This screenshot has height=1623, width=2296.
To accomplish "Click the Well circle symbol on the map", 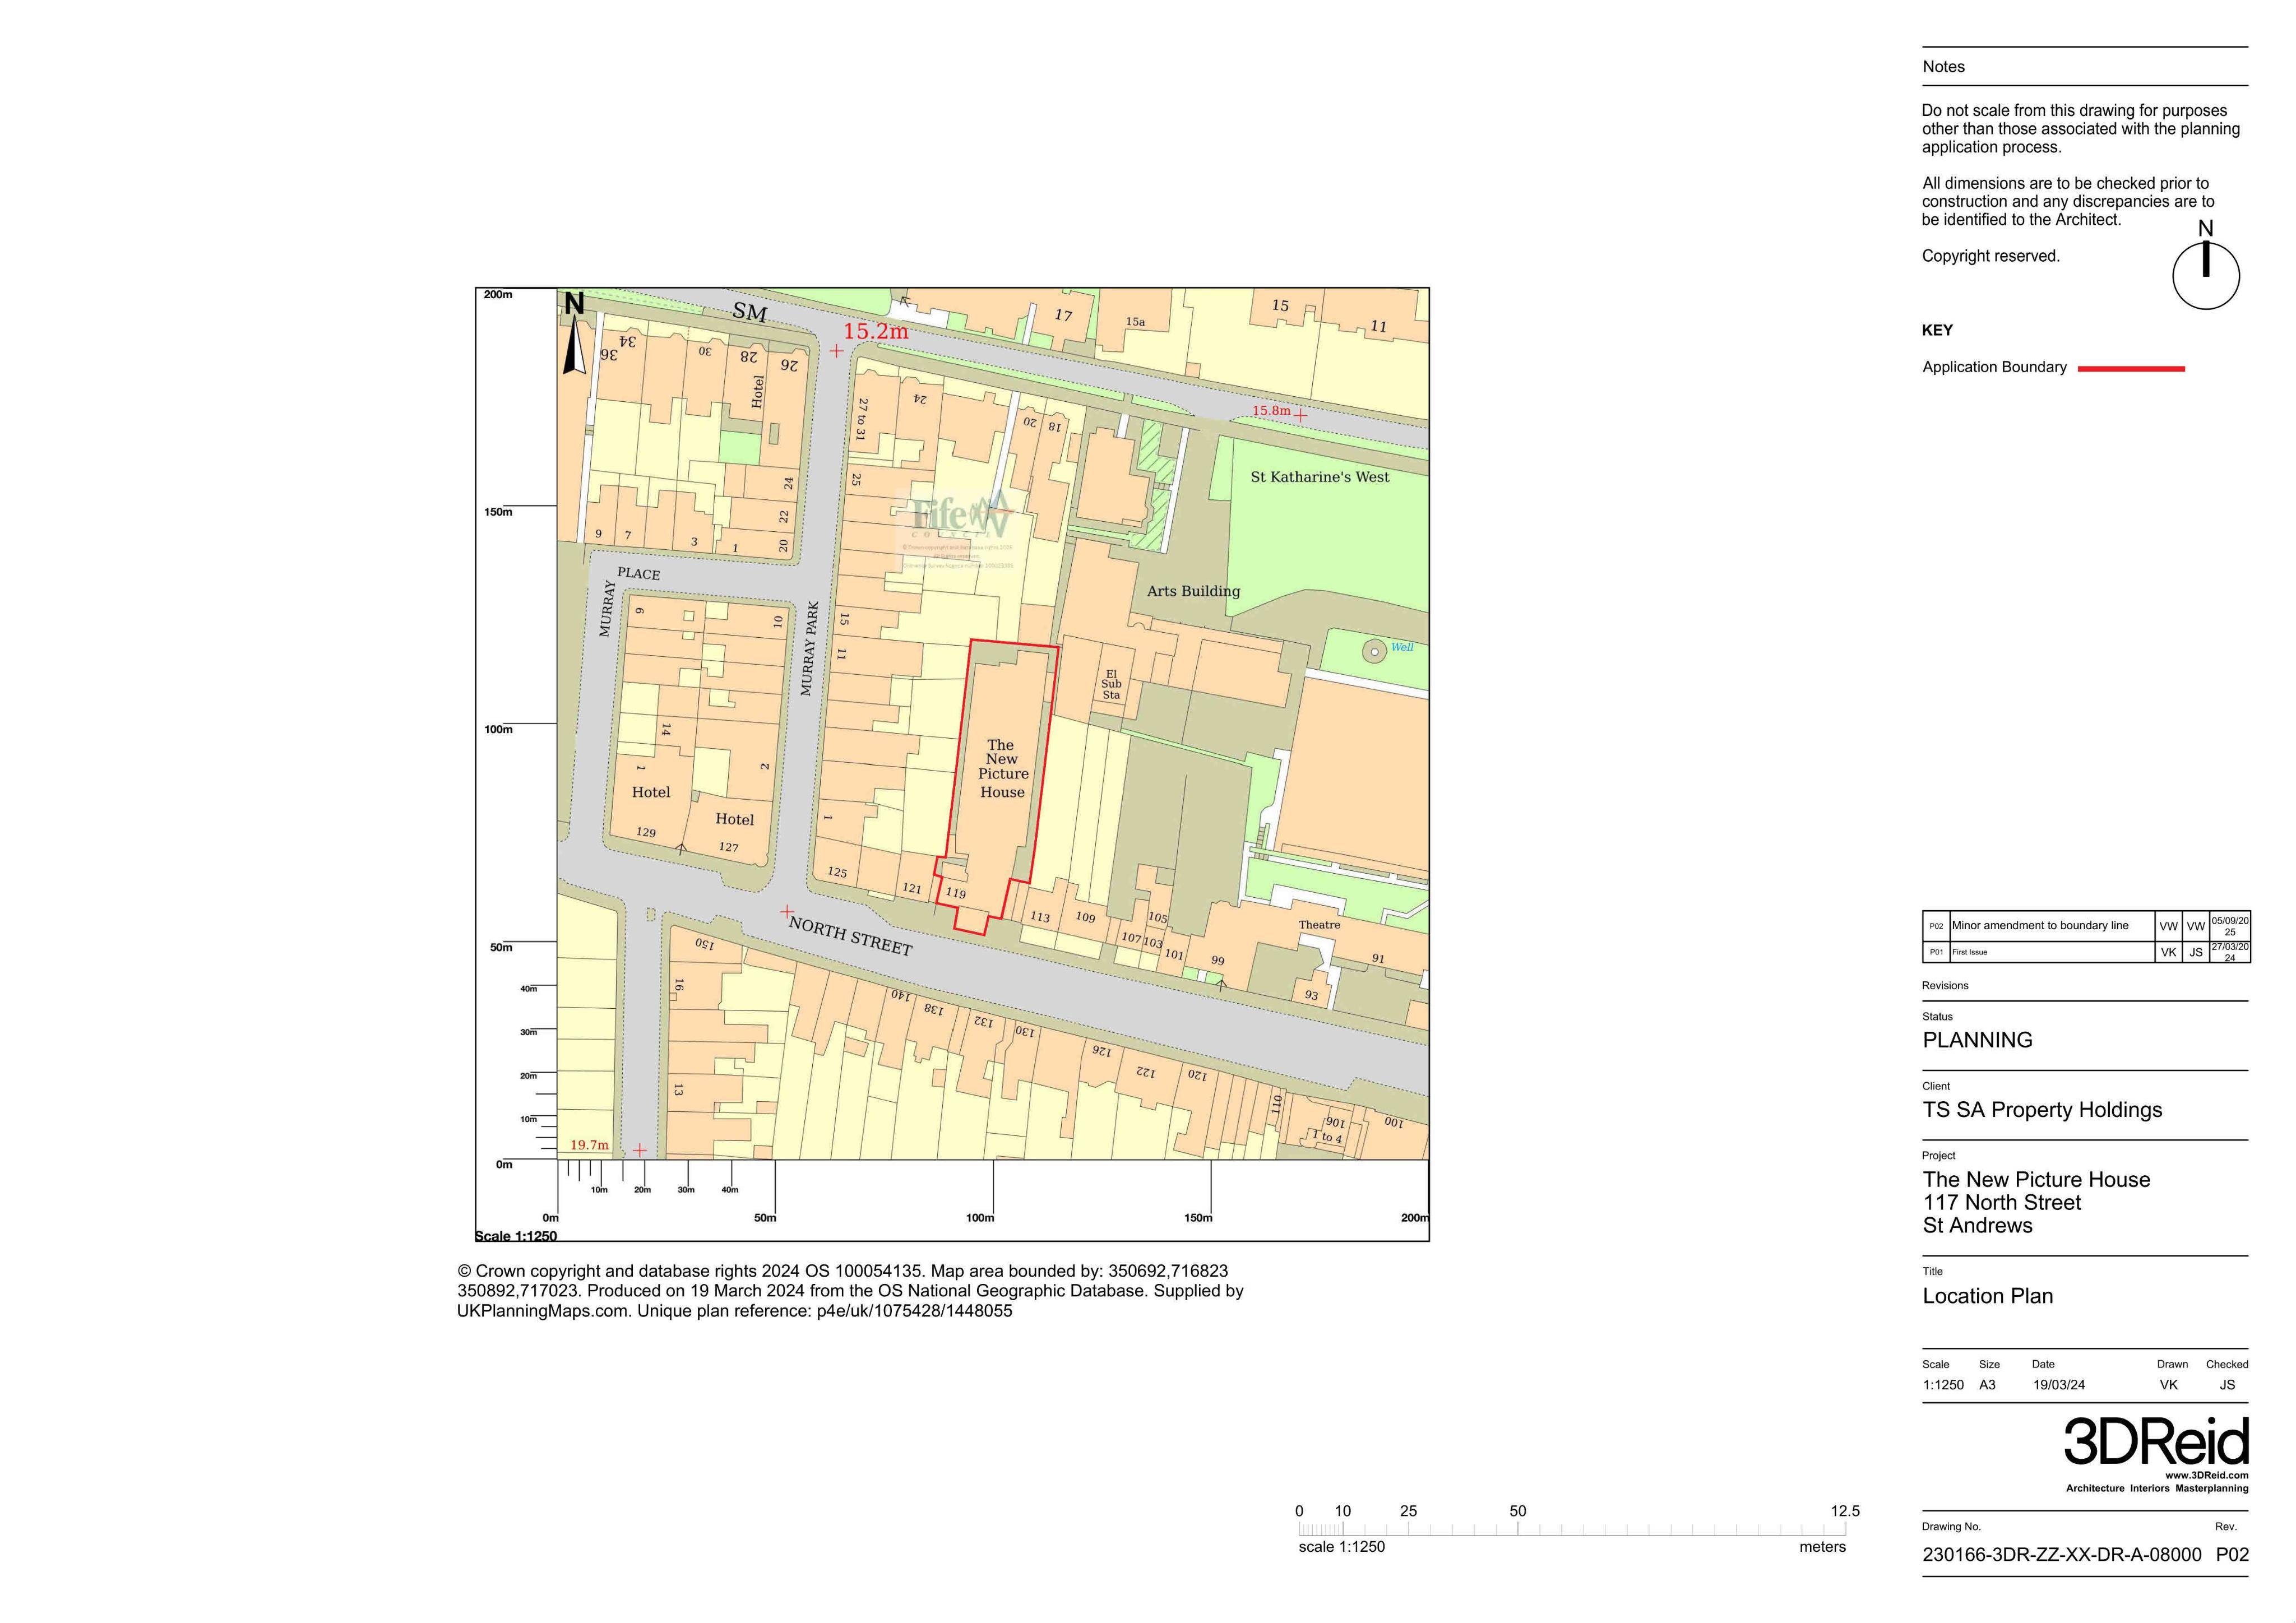I will click(1374, 651).
